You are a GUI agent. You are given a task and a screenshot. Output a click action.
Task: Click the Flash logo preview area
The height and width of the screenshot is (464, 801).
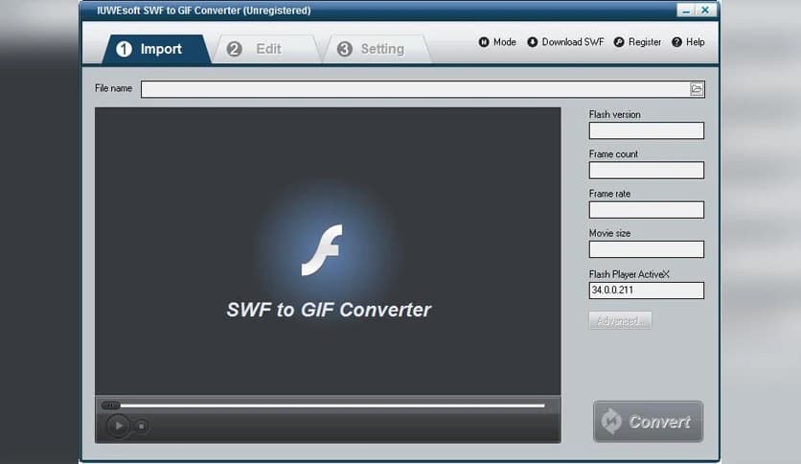[x=328, y=251]
